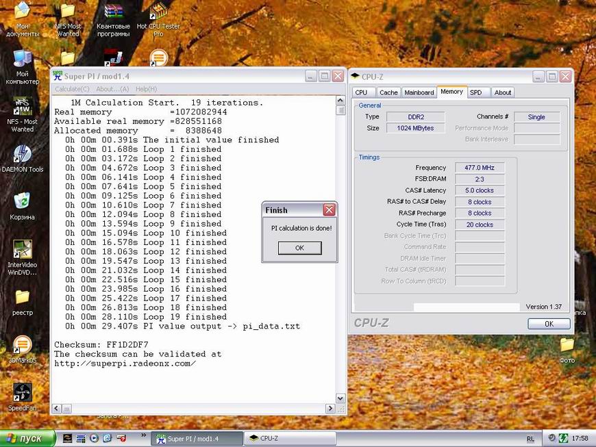Open the Корзина recycle bin icon
Screen dimensions: 596x447
tap(22, 201)
